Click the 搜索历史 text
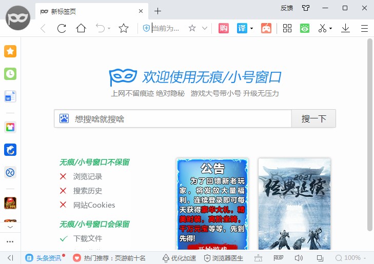Image resolution: width=374 pixels, height=264 pixels. coord(88,191)
